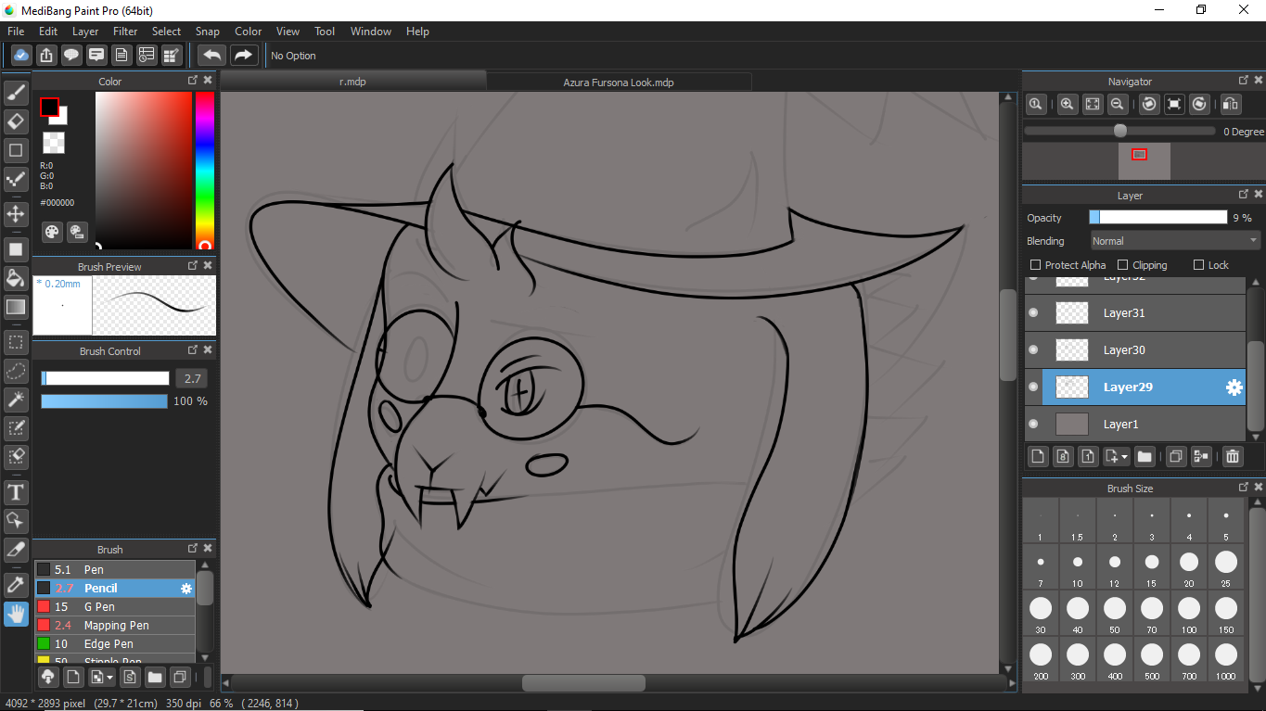Open the Filter menu
Viewport: 1266px width, 711px height.
[125, 32]
